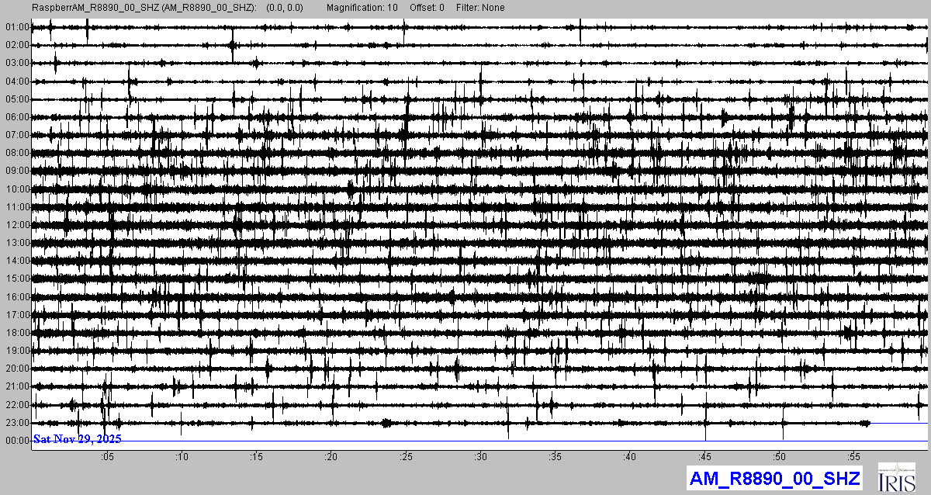
Task: Click the 23:00 hour row label
Action: 16,423
